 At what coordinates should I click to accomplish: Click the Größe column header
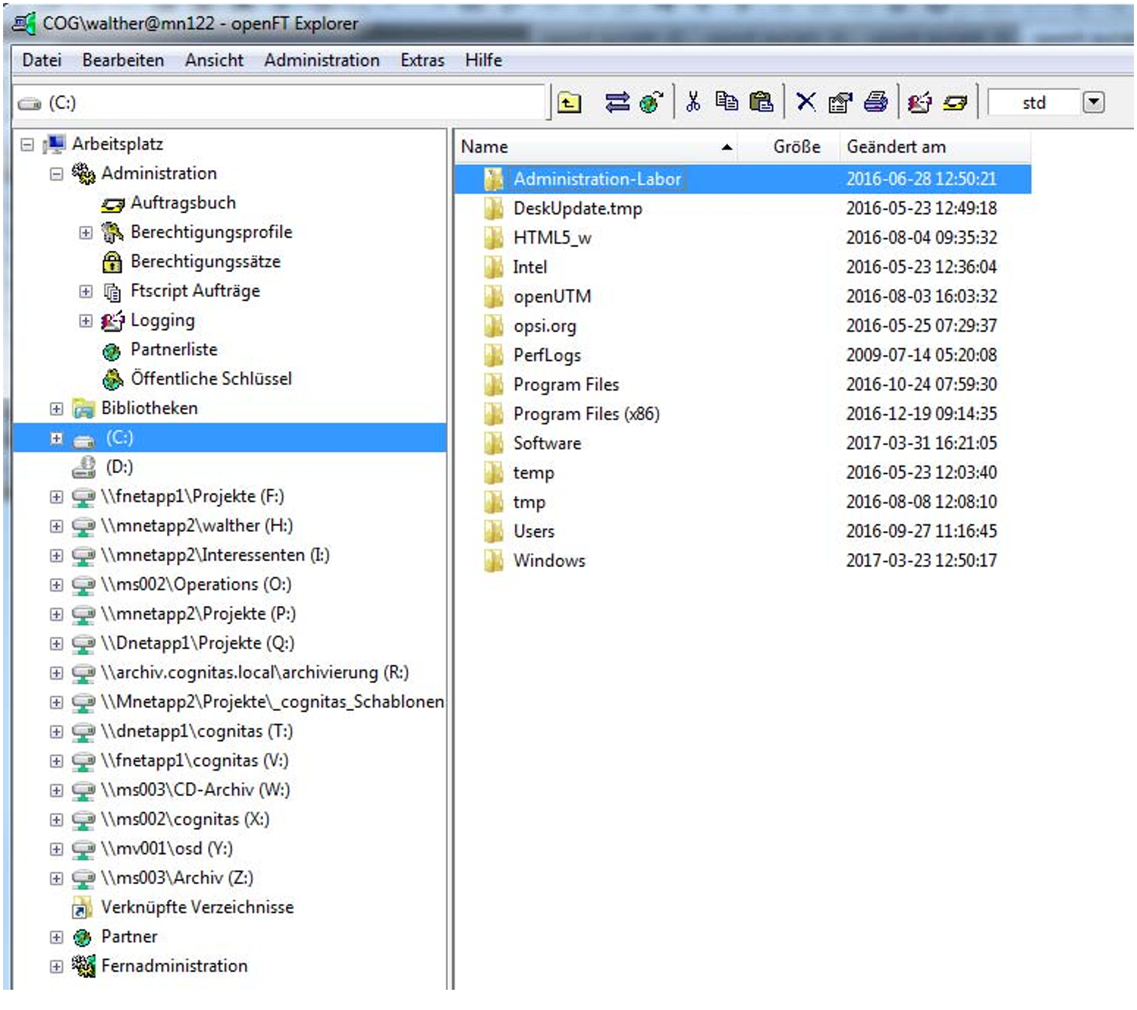tap(796, 147)
